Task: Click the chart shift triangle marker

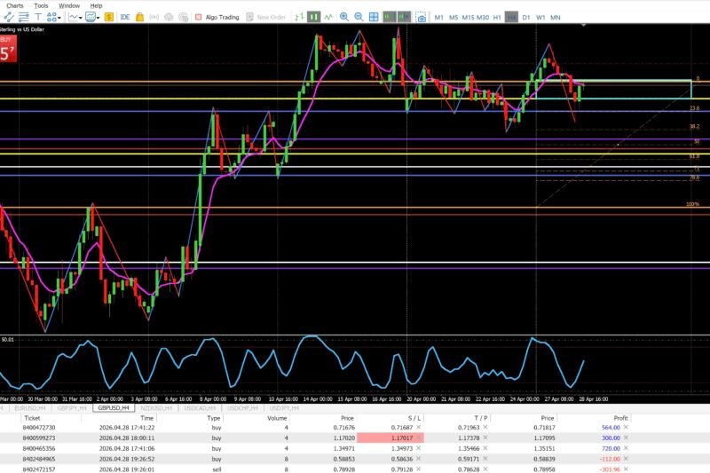Action: pyautogui.click(x=583, y=26)
